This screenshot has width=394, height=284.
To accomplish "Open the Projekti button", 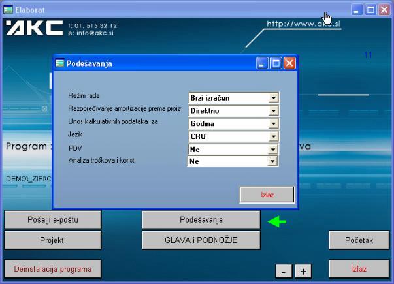I will [53, 240].
